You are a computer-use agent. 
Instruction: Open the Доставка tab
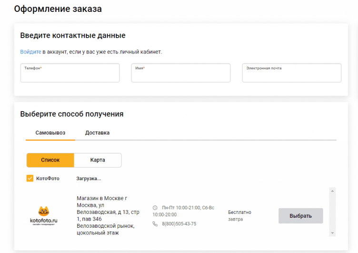pyautogui.click(x=97, y=133)
